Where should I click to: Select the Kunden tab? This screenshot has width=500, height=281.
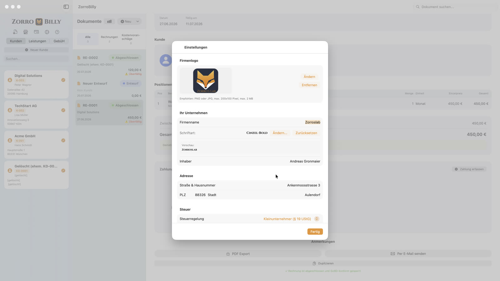click(16, 41)
